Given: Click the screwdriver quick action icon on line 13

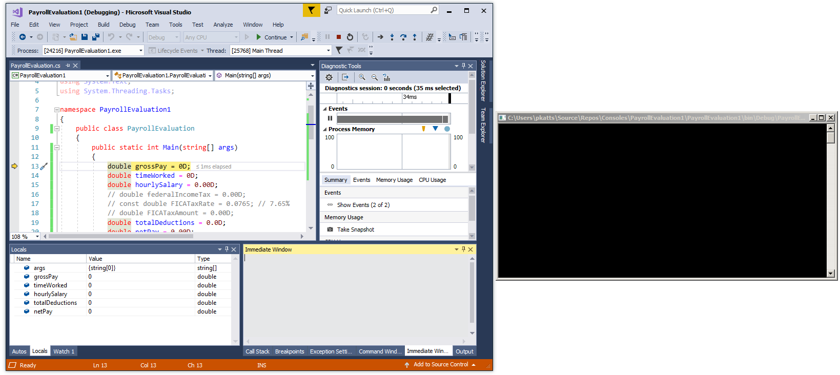Looking at the screenshot, I should (x=44, y=166).
